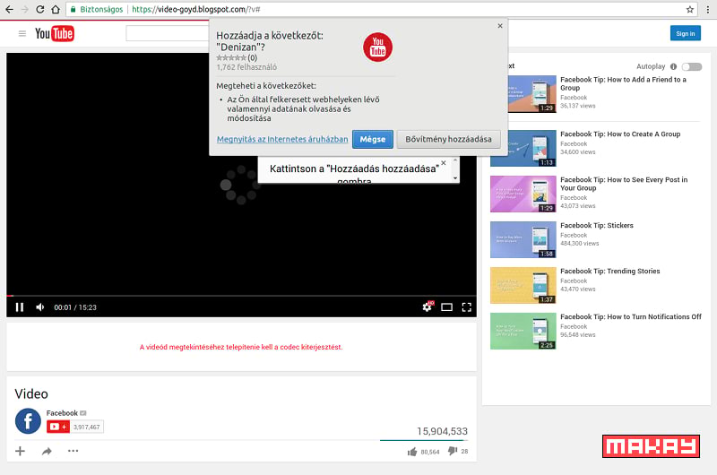Image resolution: width=717 pixels, height=475 pixels.
Task: Open the YouTube hamburger guide menu
Action: 22,33
